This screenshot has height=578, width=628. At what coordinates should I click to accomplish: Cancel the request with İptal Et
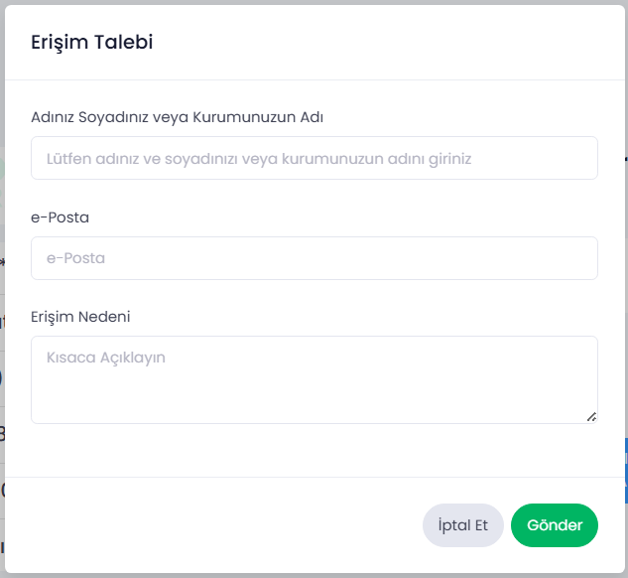pyautogui.click(x=463, y=525)
